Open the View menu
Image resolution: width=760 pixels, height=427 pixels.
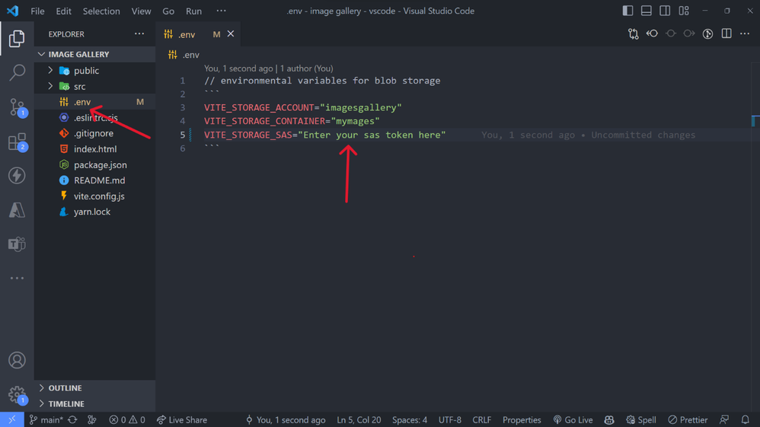[x=141, y=11]
